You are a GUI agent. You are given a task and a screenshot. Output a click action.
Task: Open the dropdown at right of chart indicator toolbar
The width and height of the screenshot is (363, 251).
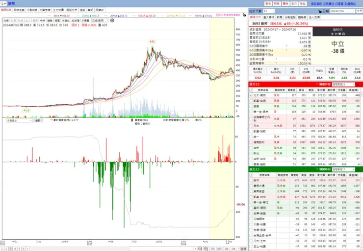tap(100, 21)
